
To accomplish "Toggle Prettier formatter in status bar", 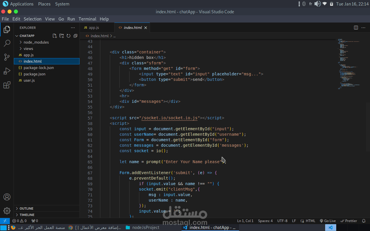I will 349,221.
